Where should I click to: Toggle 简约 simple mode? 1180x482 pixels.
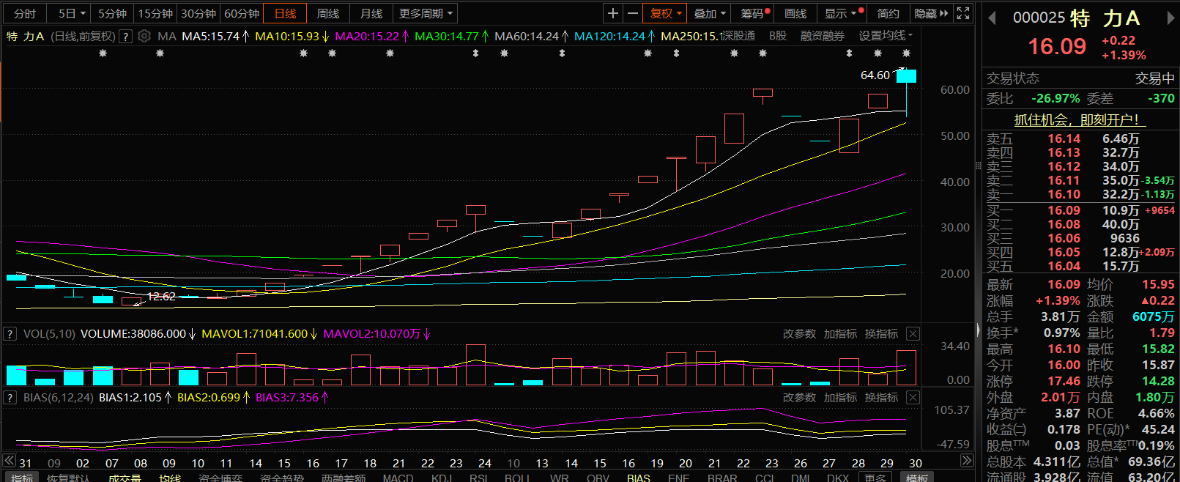pyautogui.click(x=888, y=13)
